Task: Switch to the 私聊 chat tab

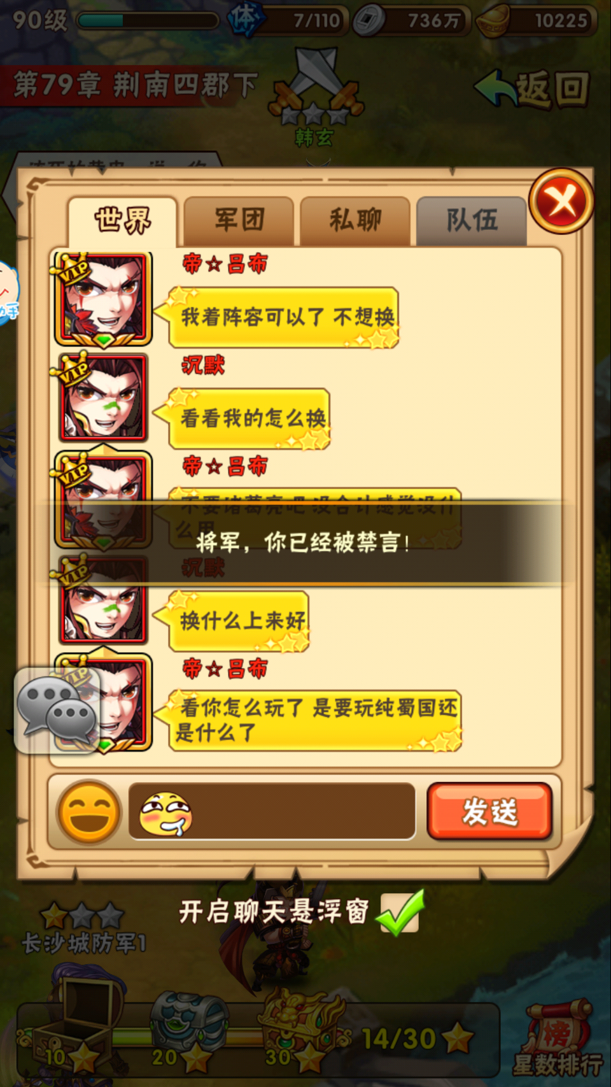Action: pyautogui.click(x=355, y=221)
